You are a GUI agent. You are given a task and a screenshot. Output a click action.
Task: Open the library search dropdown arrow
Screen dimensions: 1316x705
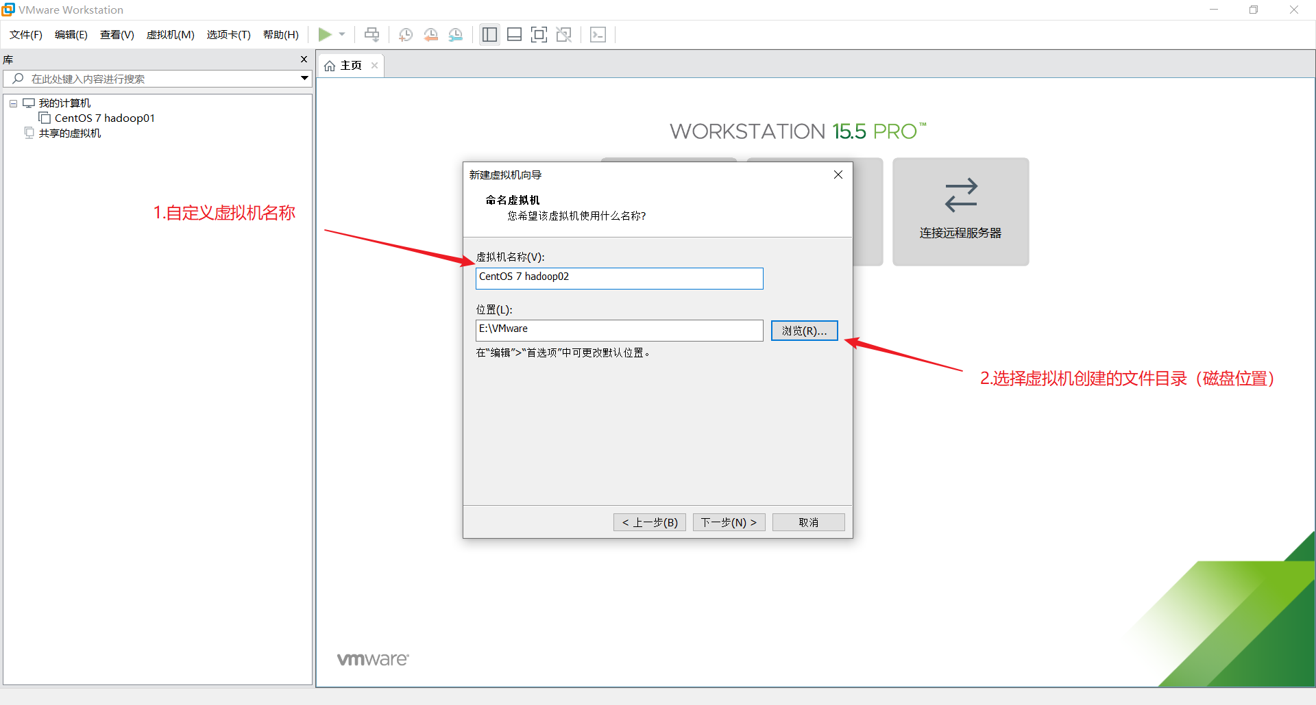(304, 79)
